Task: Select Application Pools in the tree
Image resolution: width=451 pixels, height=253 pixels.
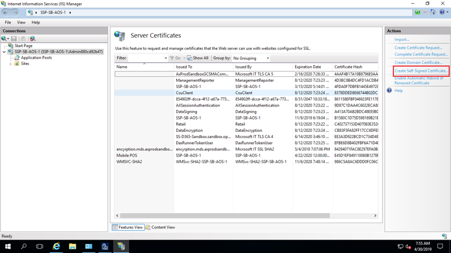Action: pyautogui.click(x=36, y=57)
